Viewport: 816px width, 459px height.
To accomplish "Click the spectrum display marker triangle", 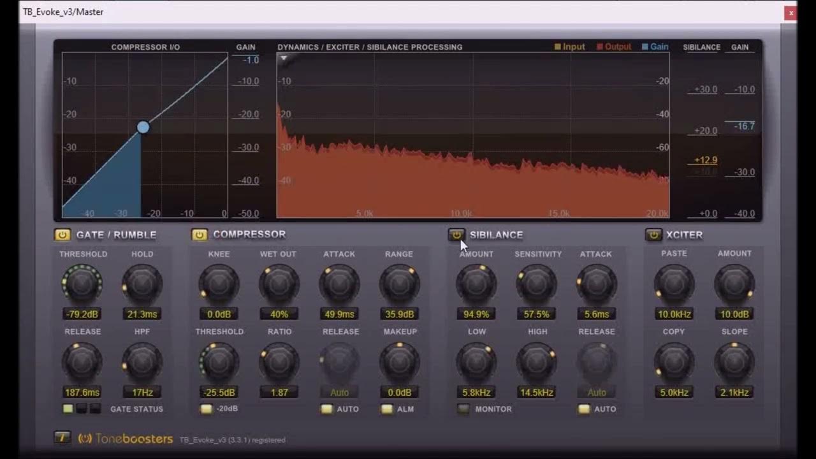I will [284, 58].
